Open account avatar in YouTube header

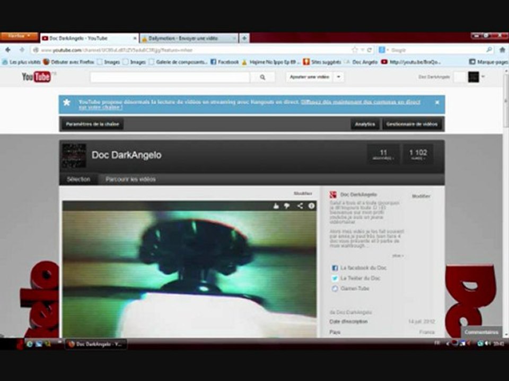[473, 77]
